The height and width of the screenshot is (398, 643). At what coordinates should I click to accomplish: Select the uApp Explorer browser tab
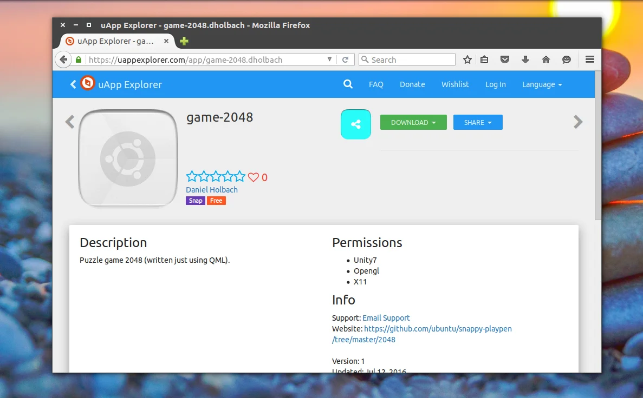tap(118, 41)
